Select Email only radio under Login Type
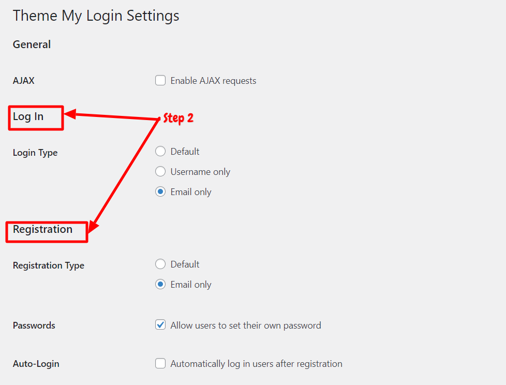506x385 pixels. click(160, 191)
